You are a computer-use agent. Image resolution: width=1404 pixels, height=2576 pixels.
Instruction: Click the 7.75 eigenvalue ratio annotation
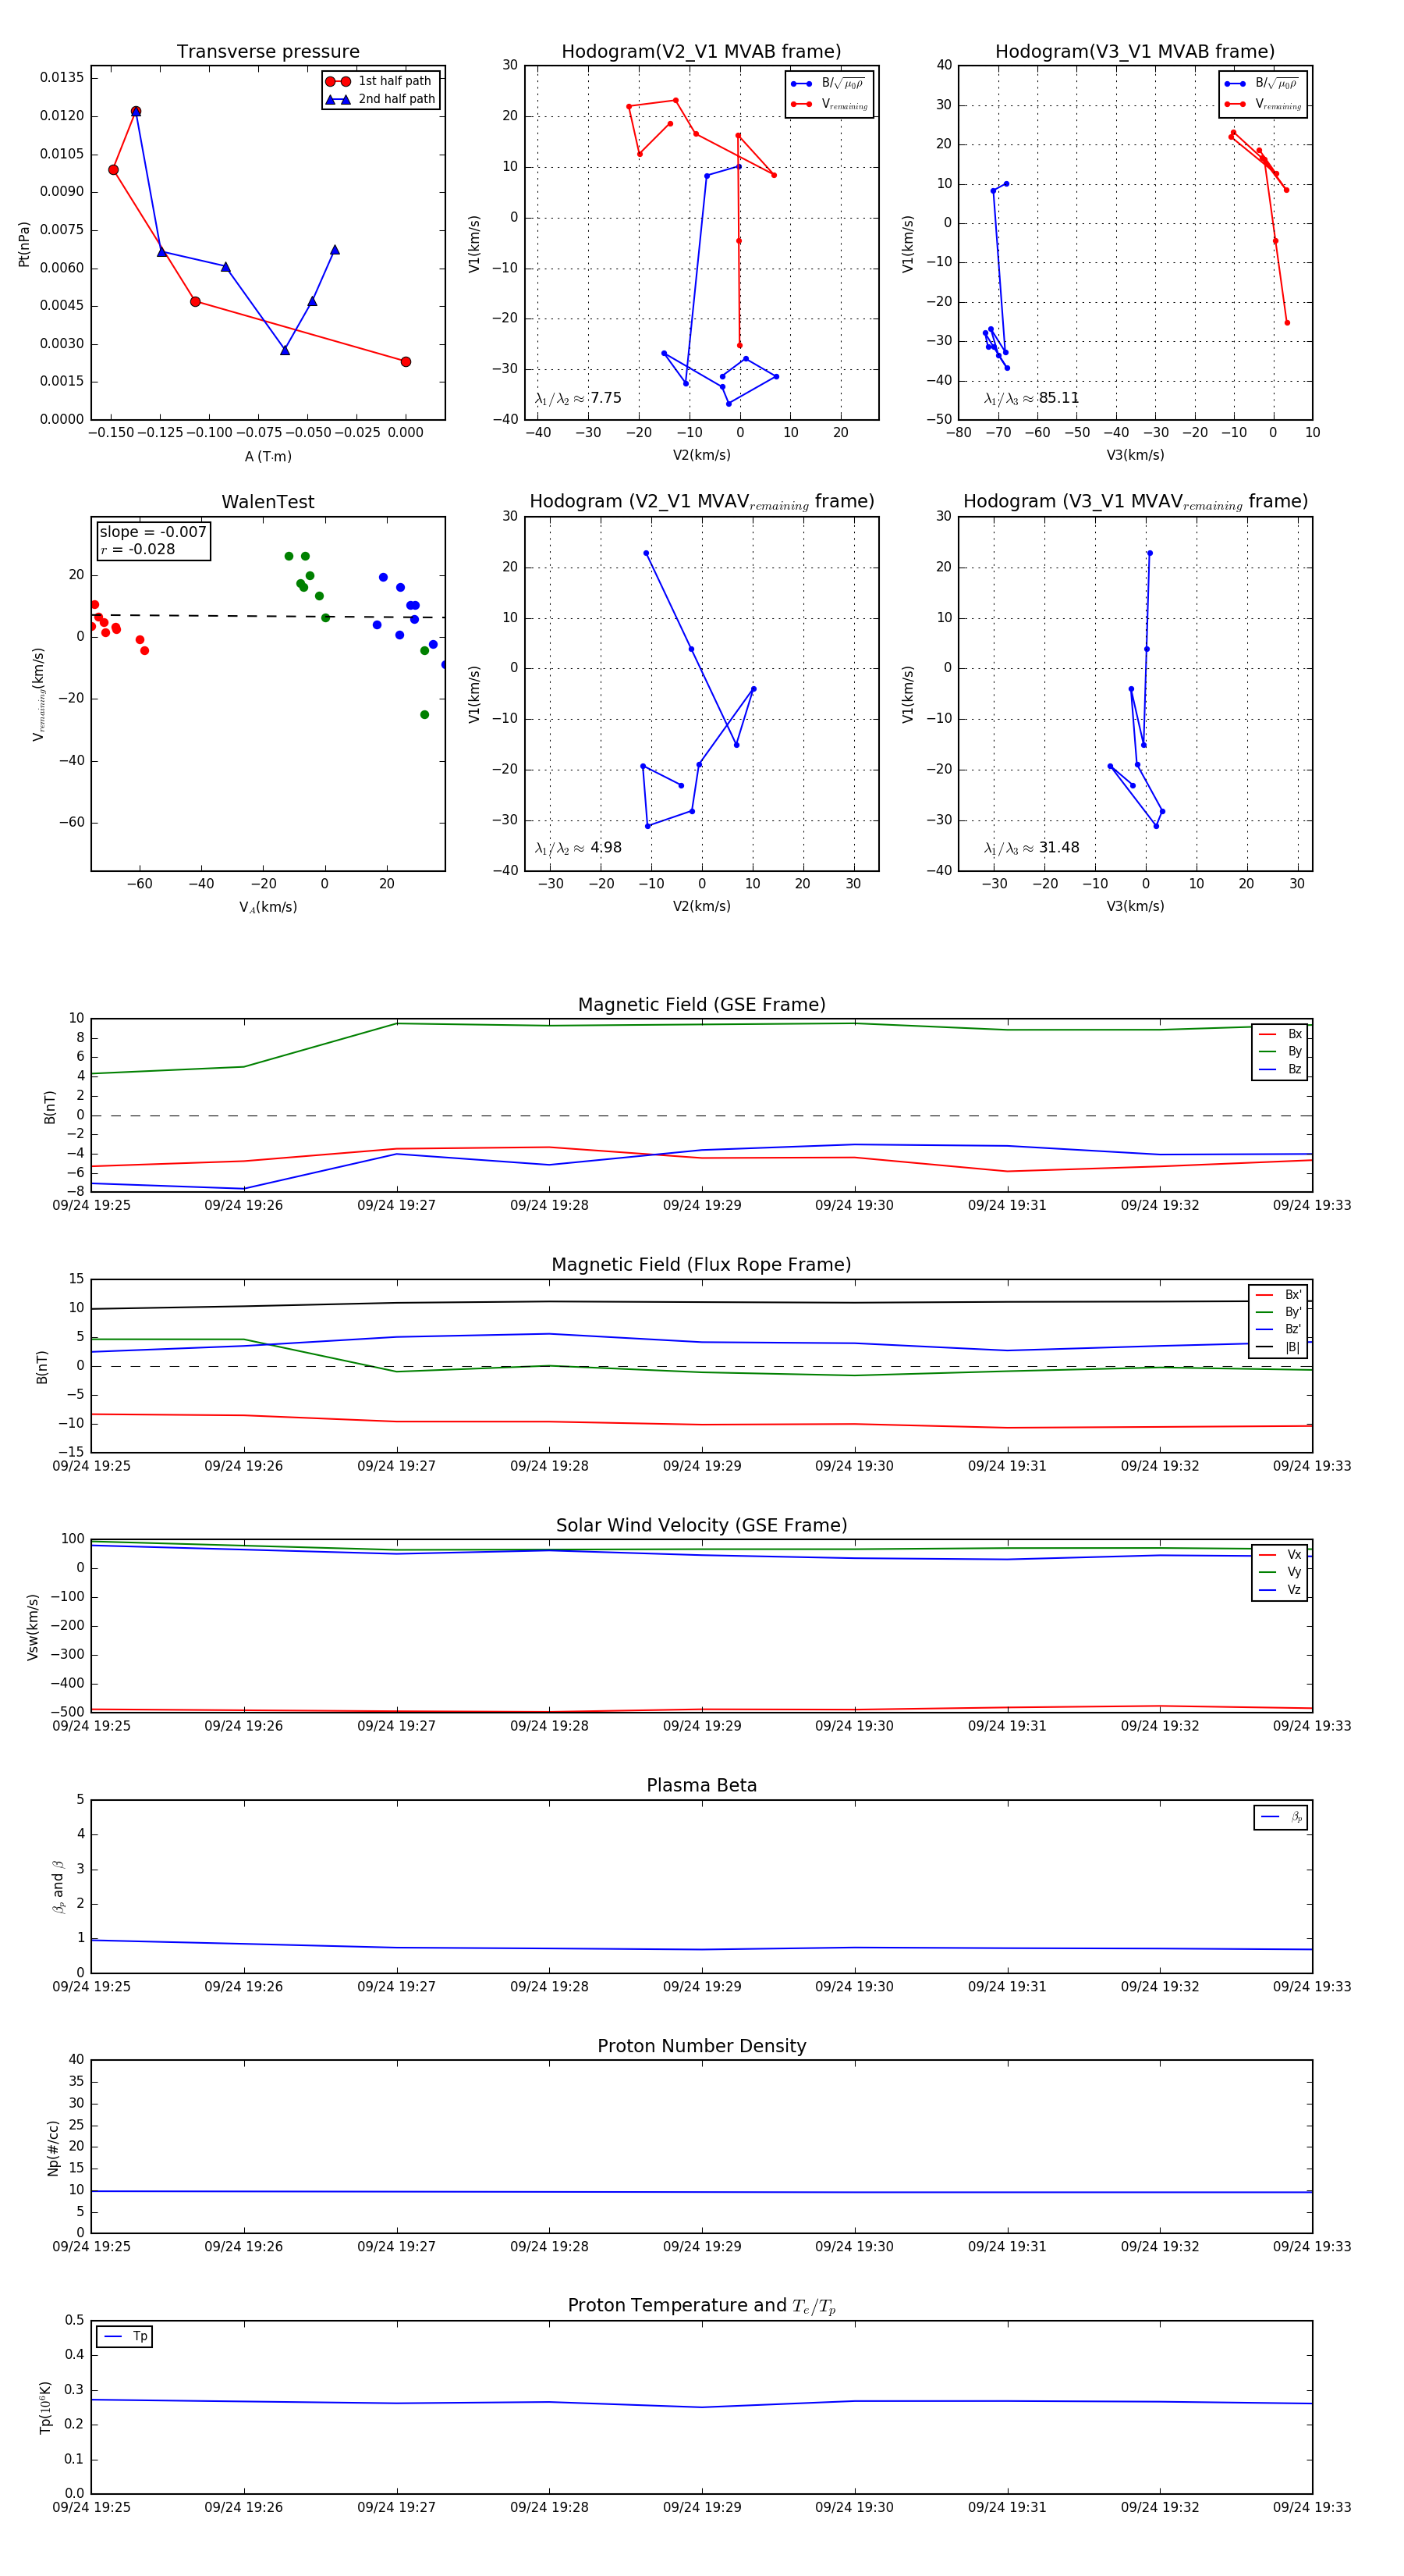(x=577, y=398)
